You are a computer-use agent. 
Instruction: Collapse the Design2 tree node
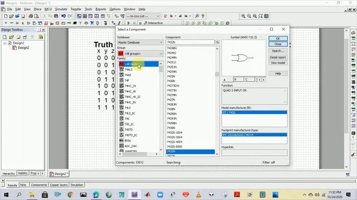pos(5,43)
